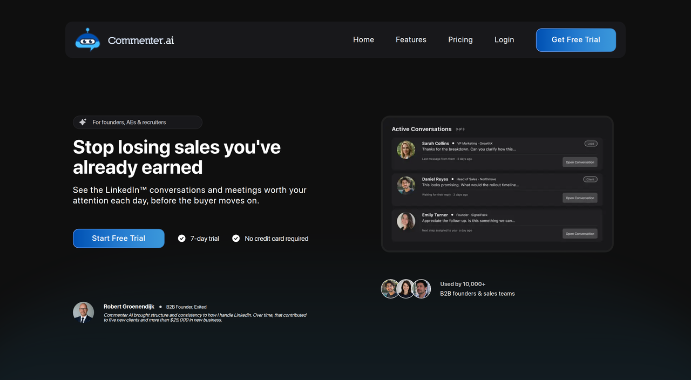Viewport: 691px width, 380px height.
Task: Open the Pricing nav item
Action: 460,40
